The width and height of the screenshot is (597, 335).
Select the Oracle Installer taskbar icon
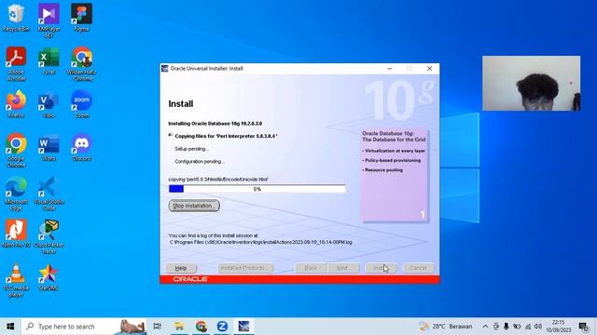[243, 327]
